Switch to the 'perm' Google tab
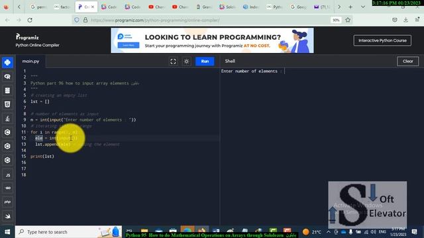This screenshot has height=238, width=424. tap(39, 7)
